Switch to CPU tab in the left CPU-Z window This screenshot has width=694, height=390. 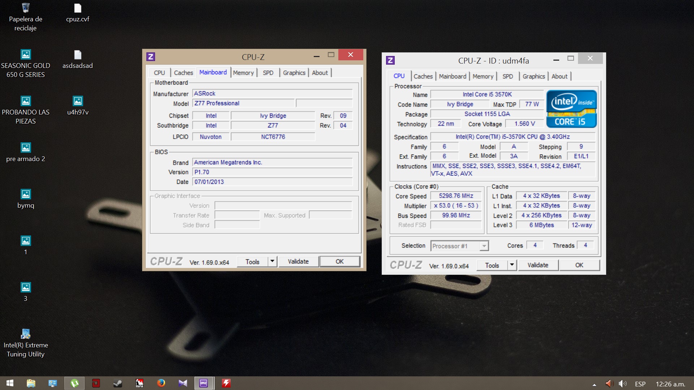coord(159,73)
